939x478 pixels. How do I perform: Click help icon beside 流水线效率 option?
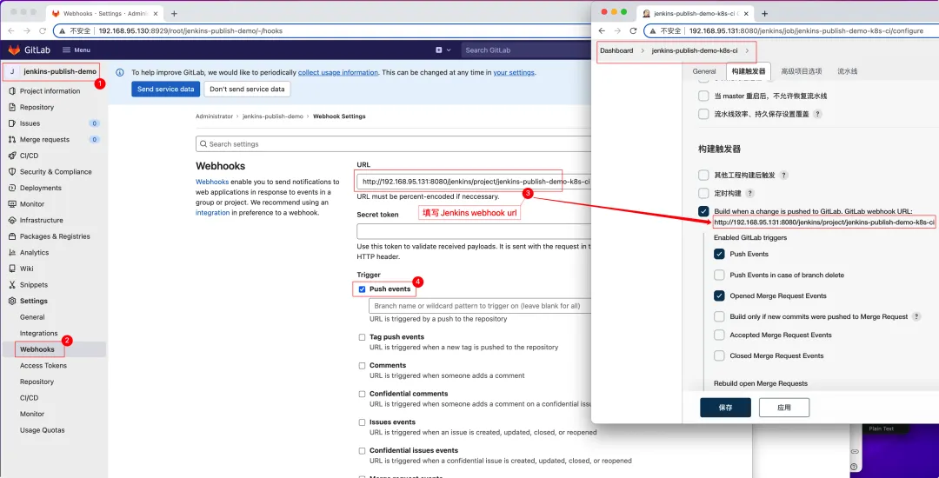(817, 114)
